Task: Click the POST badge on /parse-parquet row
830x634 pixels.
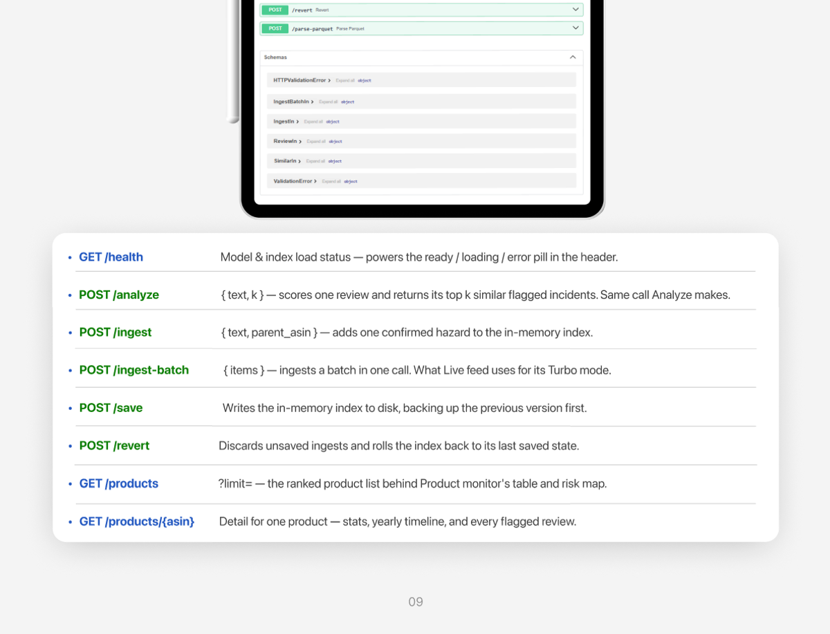Action: pos(275,28)
